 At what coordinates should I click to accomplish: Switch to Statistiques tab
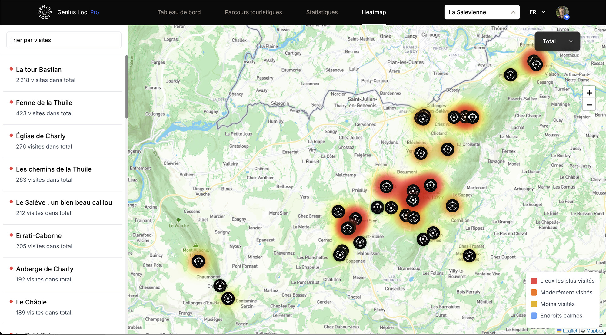point(322,12)
